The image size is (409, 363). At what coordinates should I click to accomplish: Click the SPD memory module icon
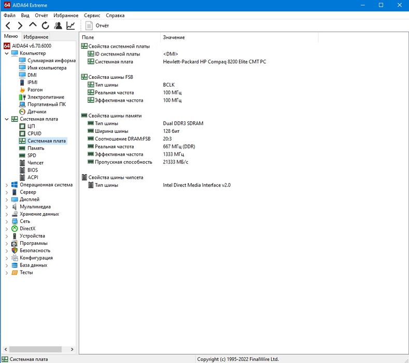(x=22, y=156)
